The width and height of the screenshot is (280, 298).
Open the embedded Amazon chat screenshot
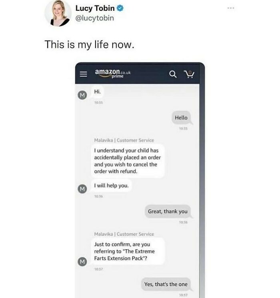[140, 180]
